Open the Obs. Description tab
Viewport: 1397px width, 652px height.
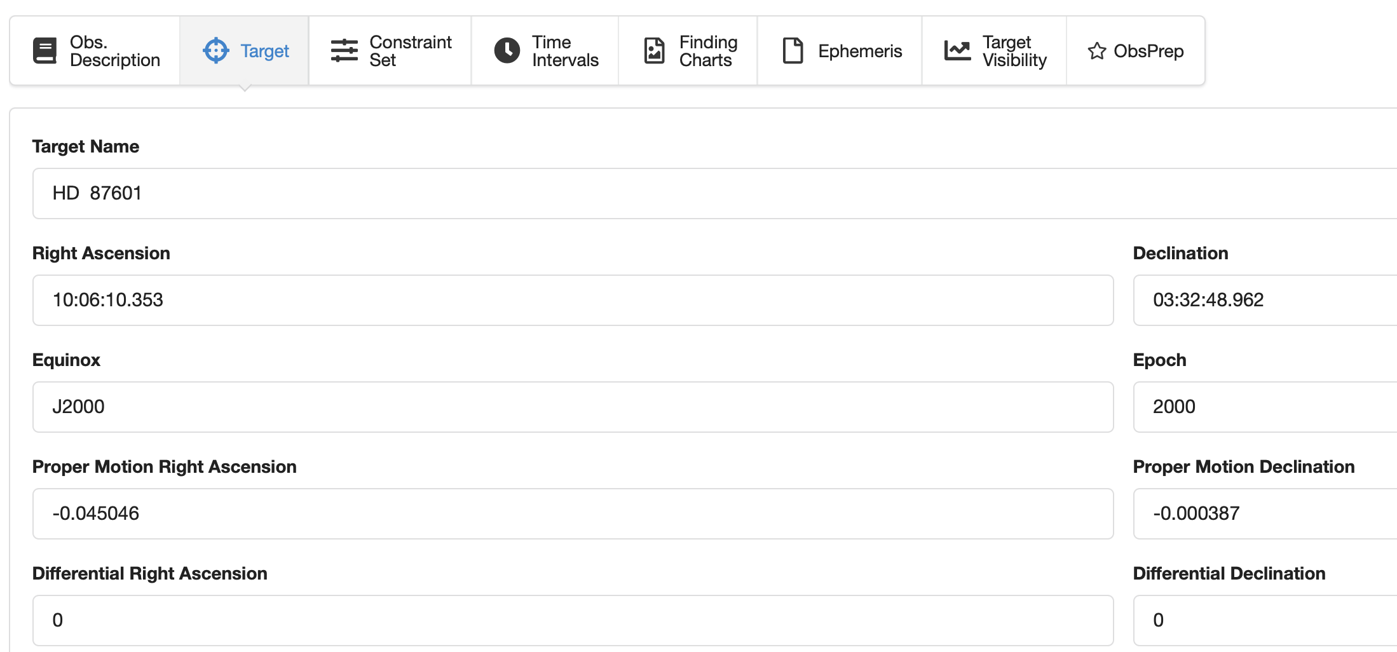[x=114, y=51]
